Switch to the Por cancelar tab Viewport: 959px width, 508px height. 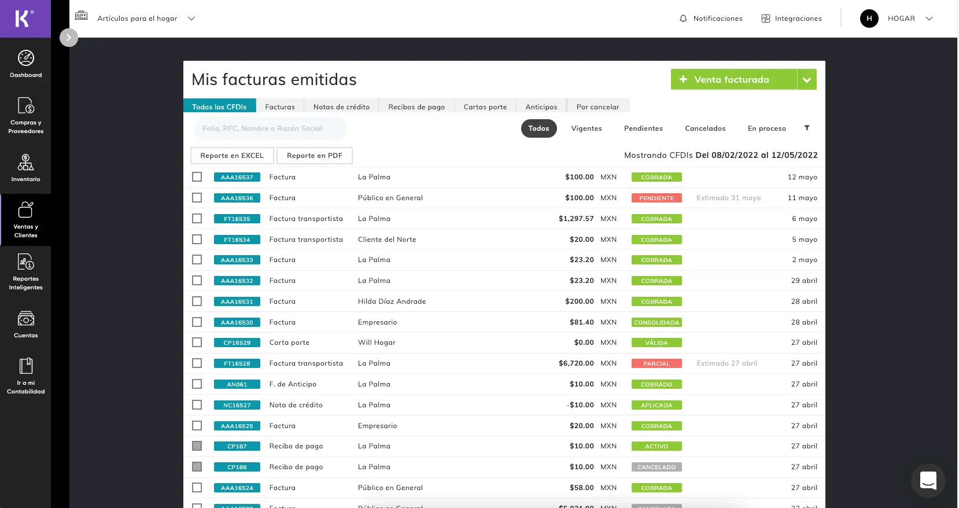tap(597, 106)
